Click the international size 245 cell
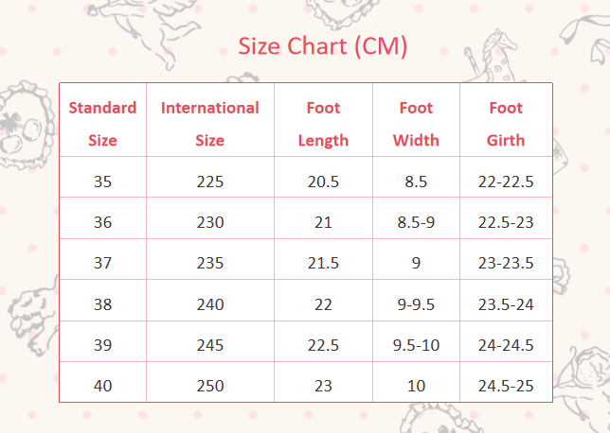 (210, 346)
